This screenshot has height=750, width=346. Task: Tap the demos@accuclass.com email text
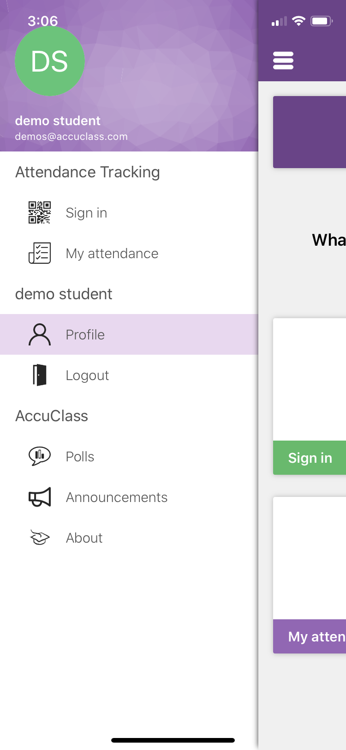(x=71, y=137)
